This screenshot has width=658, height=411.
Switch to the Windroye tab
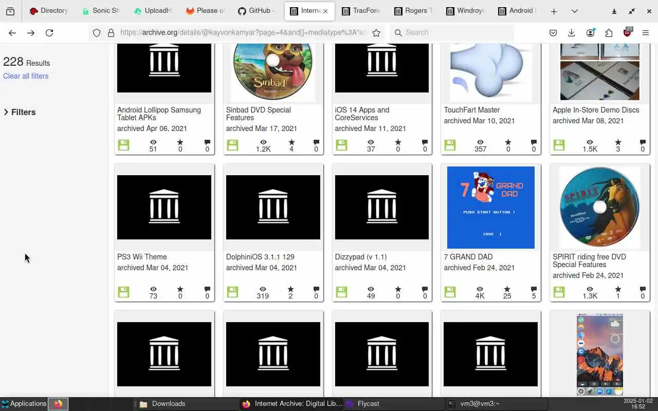pyautogui.click(x=465, y=11)
